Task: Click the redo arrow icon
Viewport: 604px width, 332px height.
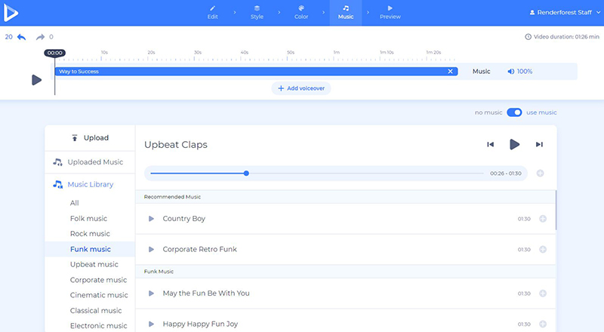Action: coord(40,36)
